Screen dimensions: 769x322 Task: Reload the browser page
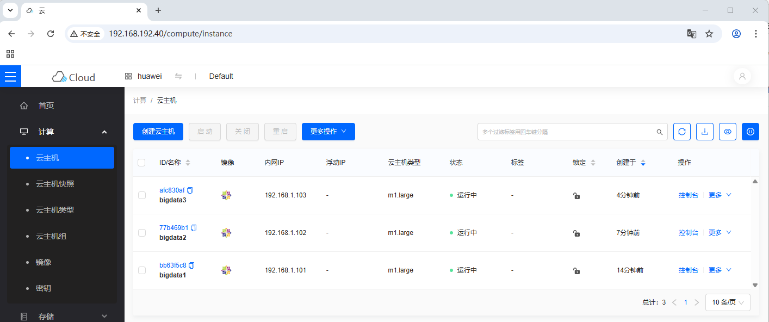tap(51, 34)
